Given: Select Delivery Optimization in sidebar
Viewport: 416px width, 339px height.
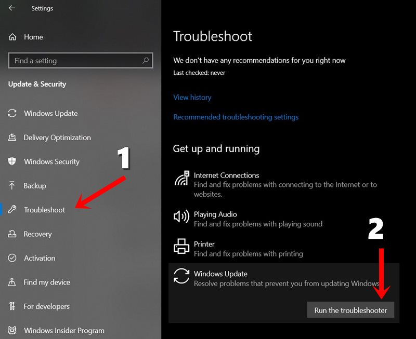Looking at the screenshot, I should pyautogui.click(x=57, y=138).
